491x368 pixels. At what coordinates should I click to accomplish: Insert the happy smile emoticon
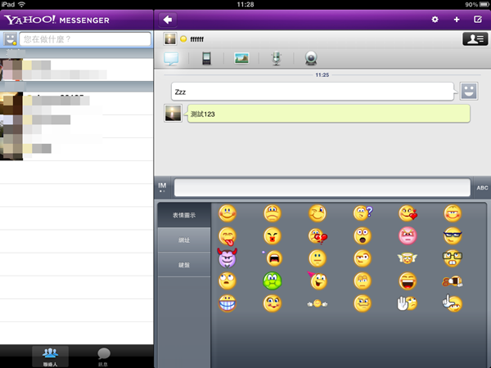click(x=227, y=213)
